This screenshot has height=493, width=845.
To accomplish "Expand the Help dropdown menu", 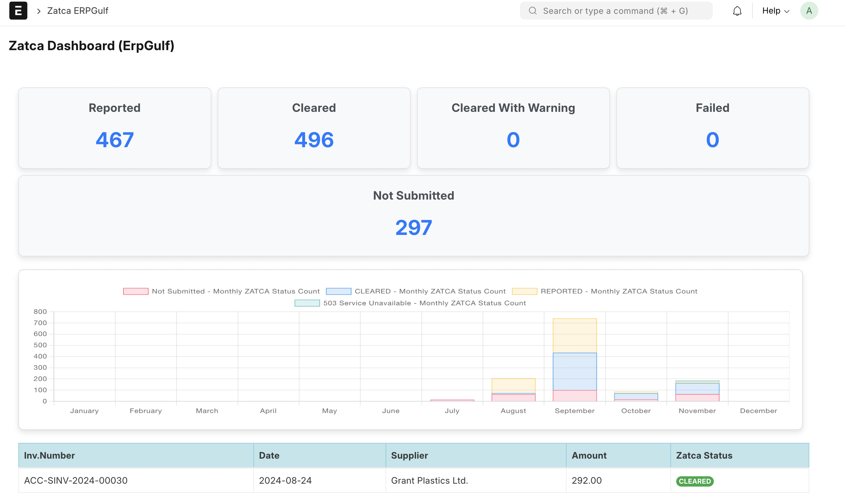I will click(x=776, y=11).
